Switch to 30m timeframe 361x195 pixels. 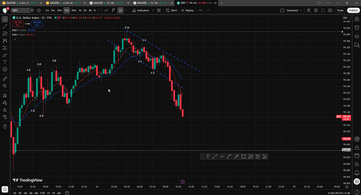(74, 10)
